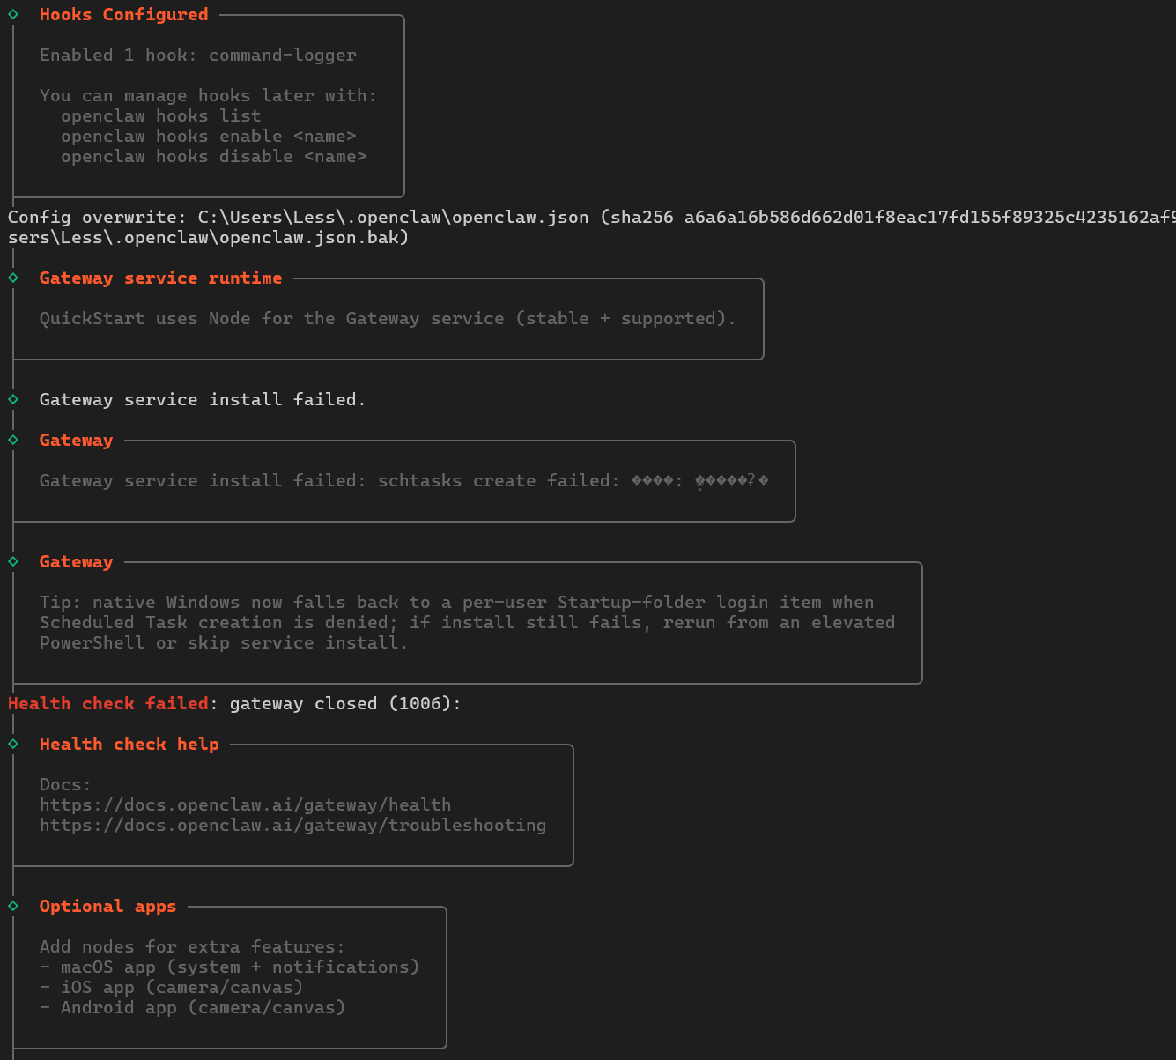Click the red 'Health check failed' text
This screenshot has width=1176, height=1060.
pyautogui.click(x=108, y=703)
